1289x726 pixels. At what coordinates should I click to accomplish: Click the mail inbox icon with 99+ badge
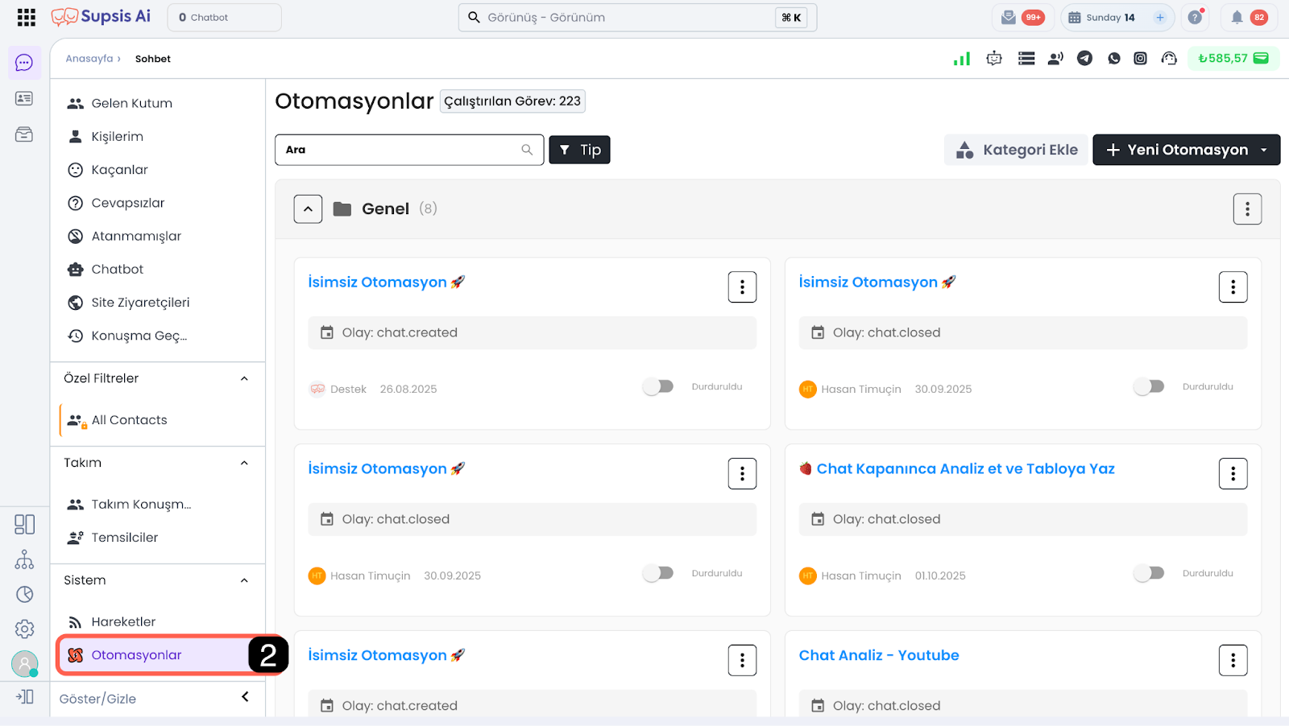click(x=1009, y=17)
